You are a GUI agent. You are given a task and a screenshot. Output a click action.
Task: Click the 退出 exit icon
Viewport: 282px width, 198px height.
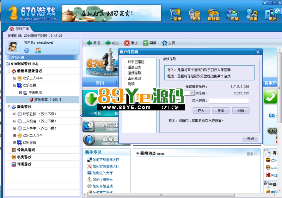coord(271,14)
